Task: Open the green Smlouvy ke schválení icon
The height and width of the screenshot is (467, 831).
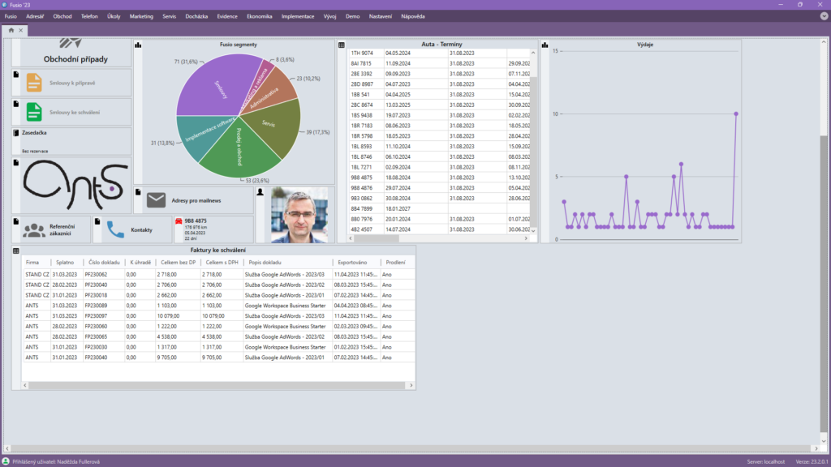Action: (x=33, y=112)
